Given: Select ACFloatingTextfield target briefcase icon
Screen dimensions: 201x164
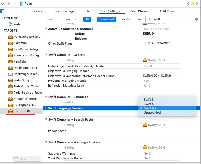Looking at the screenshot, I should pos(11,37).
